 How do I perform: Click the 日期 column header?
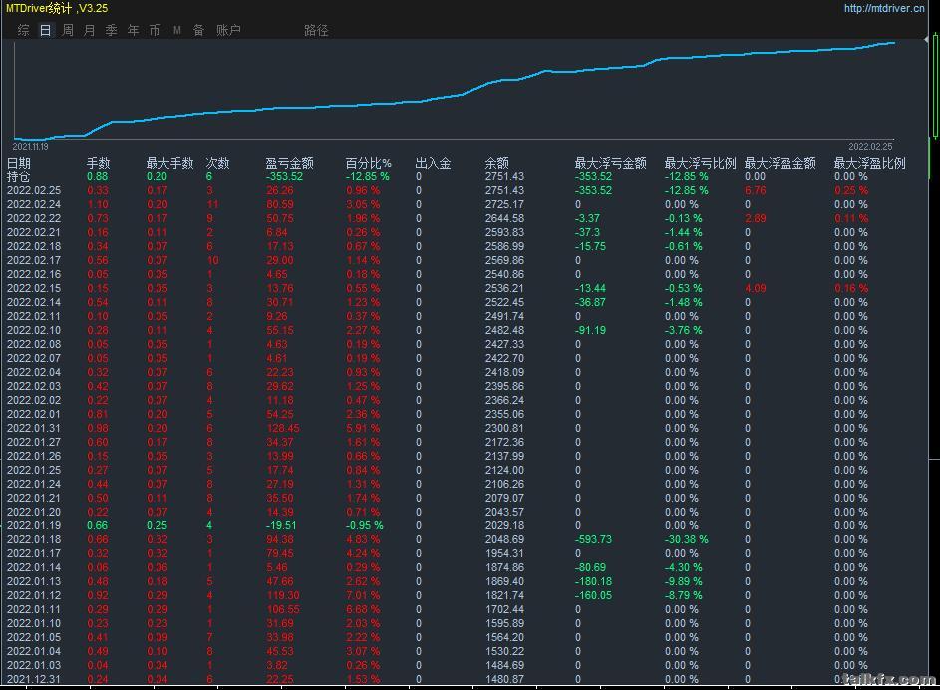click(19, 163)
